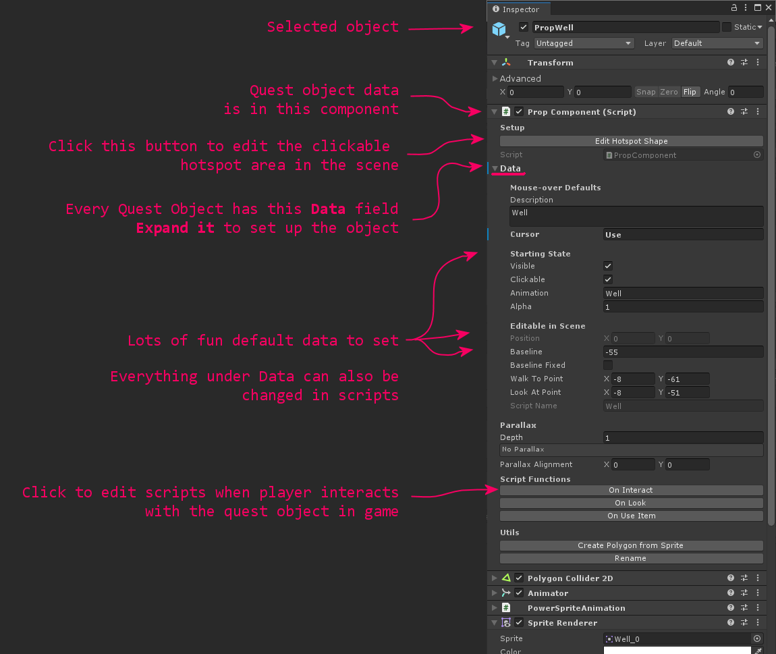
Task: Click the Edit Hotspot Shape button
Action: (631, 141)
